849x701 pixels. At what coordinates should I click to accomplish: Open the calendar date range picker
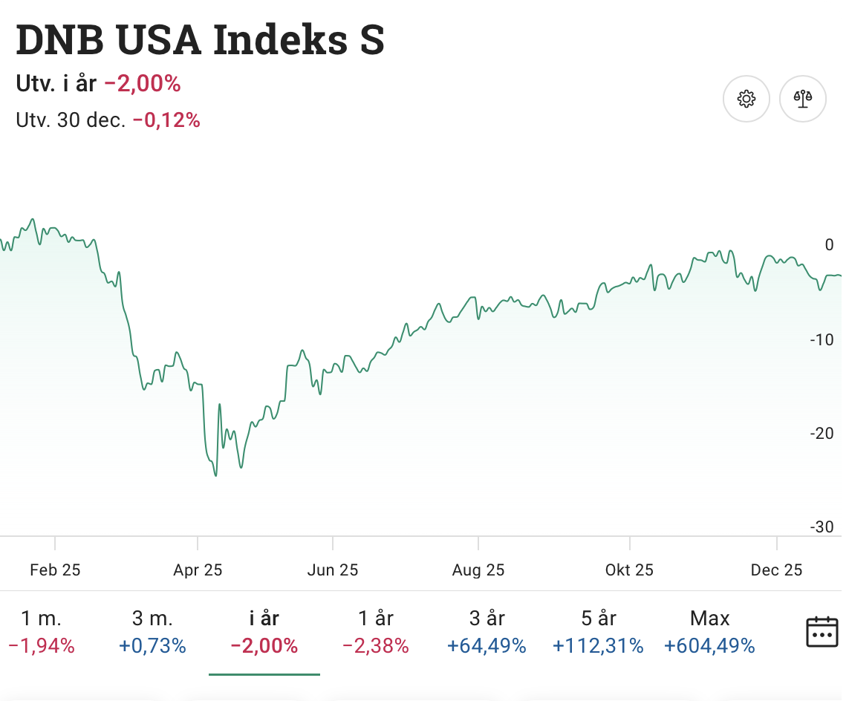pos(822,632)
